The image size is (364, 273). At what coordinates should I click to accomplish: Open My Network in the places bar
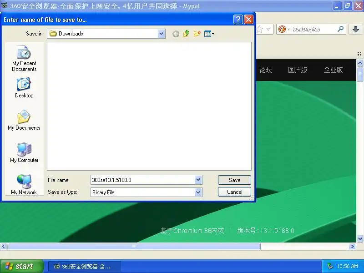24,185
